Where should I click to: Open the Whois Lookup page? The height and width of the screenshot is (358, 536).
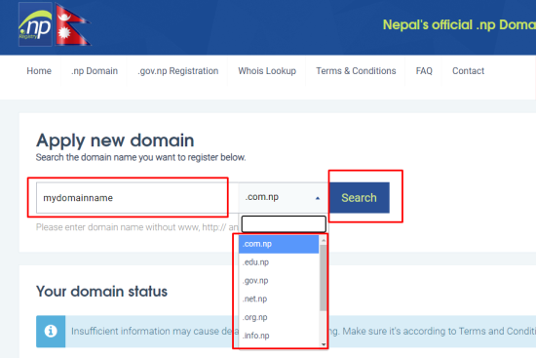tap(267, 71)
